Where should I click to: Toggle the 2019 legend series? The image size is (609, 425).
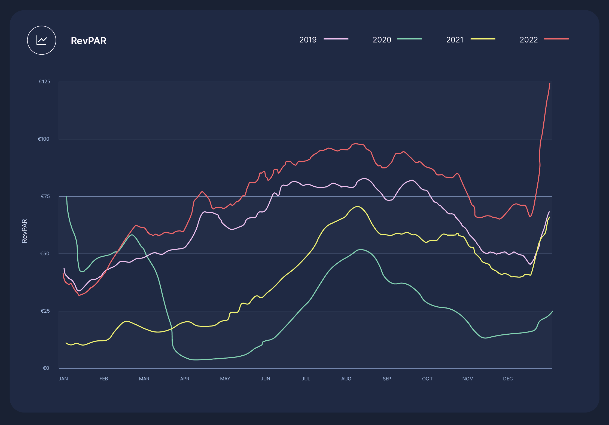pos(308,40)
